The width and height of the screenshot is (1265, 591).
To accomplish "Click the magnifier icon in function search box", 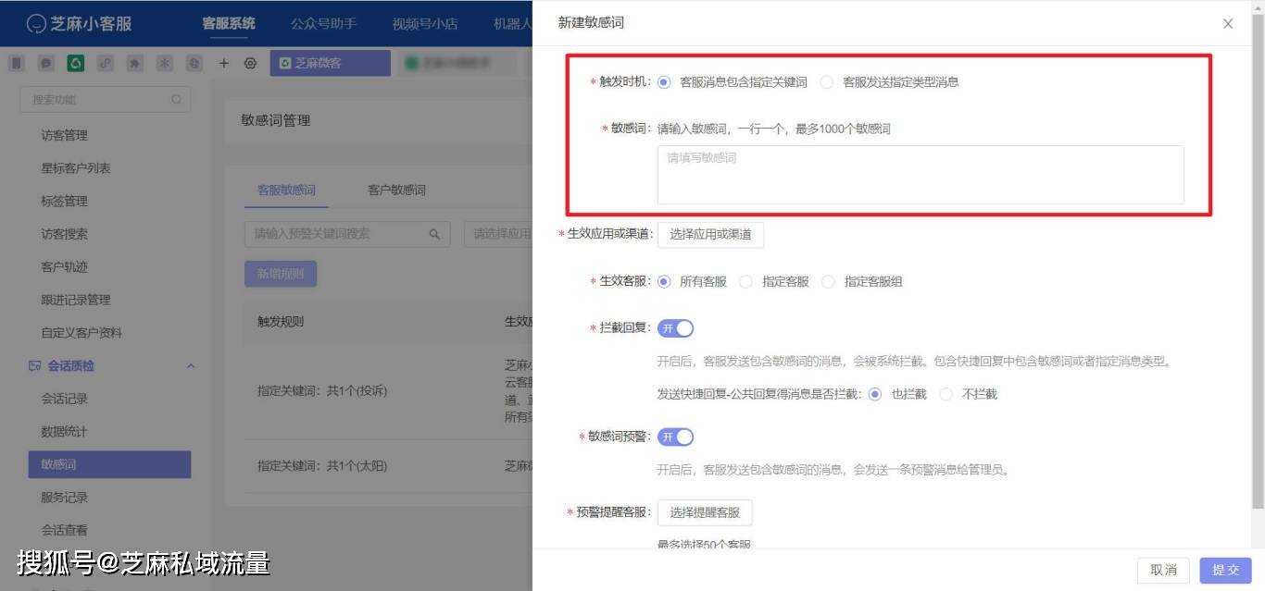I will click(176, 100).
